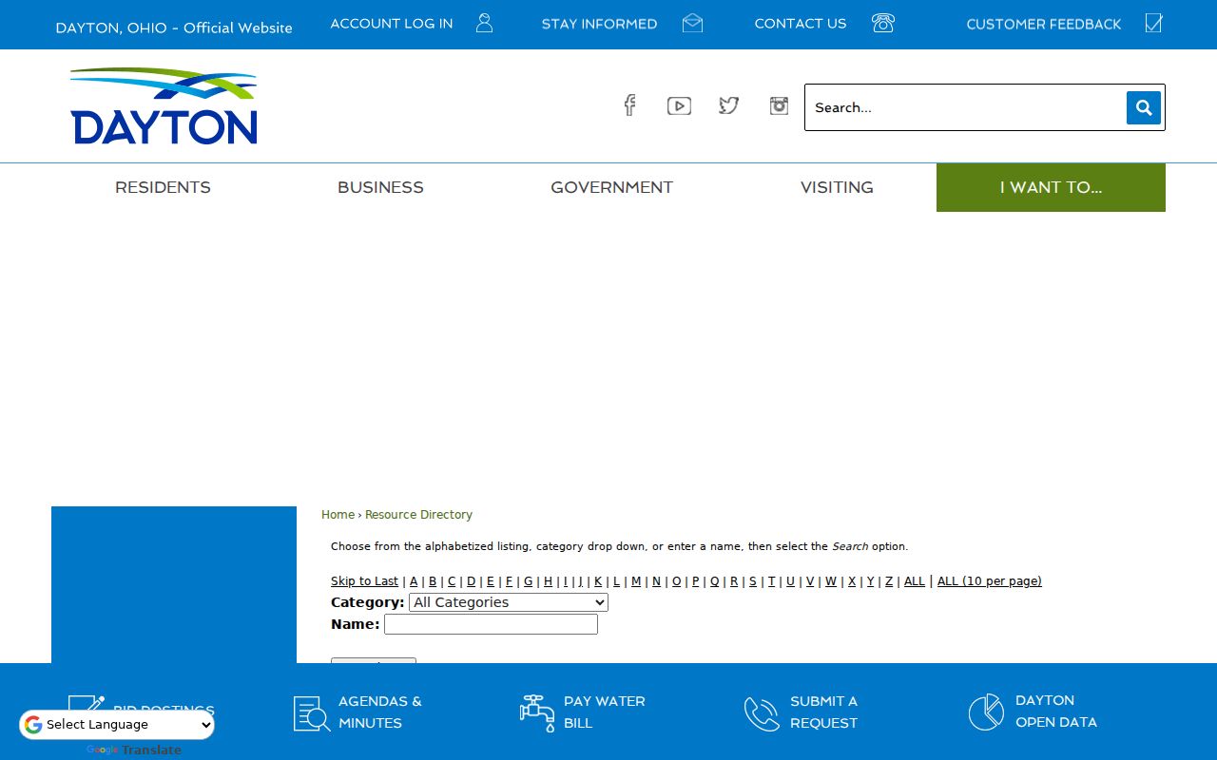Open the Dayton YouTube channel icon
1217x760 pixels.
[x=679, y=106]
